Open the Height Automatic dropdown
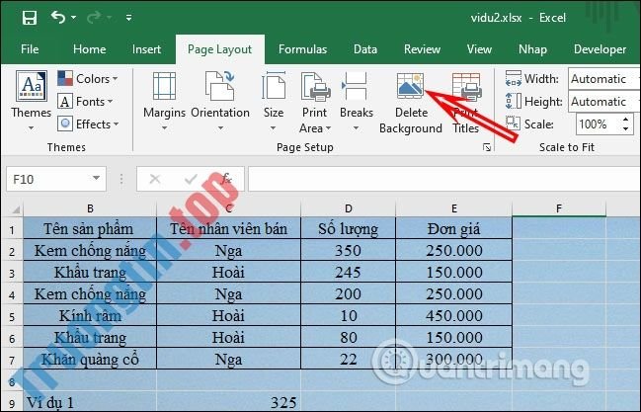This screenshot has height=412, width=641. [x=603, y=102]
